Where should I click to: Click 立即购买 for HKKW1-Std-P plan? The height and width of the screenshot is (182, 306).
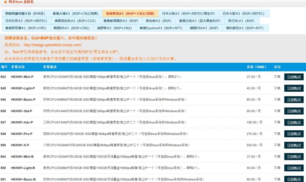(294, 111)
